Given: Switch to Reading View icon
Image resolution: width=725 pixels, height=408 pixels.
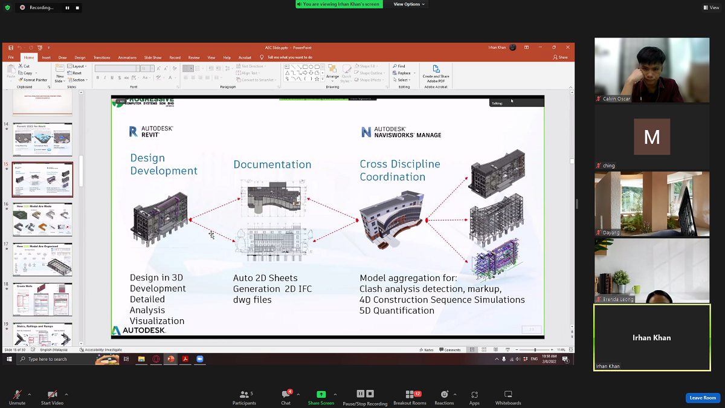Looking at the screenshot, I should (x=495, y=350).
